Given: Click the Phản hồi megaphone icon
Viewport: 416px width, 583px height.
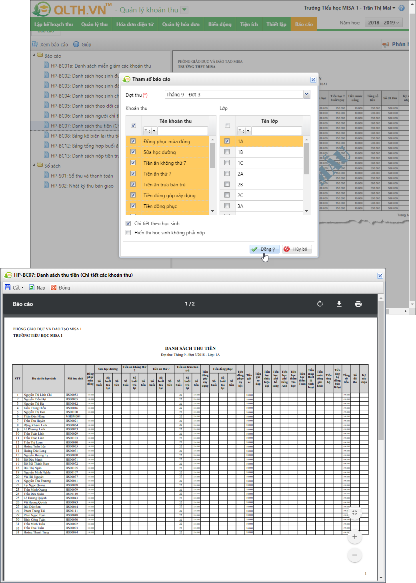Looking at the screenshot, I should click(x=386, y=44).
